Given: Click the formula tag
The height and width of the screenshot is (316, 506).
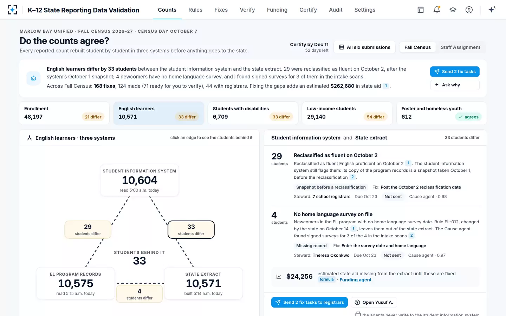Looking at the screenshot, I should coord(326,279).
